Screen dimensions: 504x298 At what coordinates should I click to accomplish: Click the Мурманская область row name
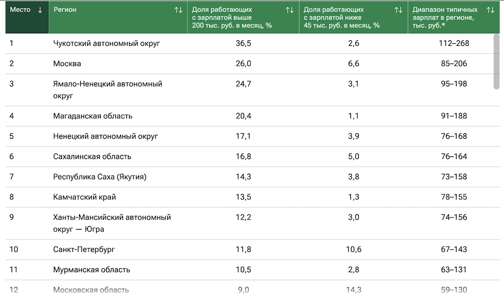pyautogui.click(x=92, y=269)
